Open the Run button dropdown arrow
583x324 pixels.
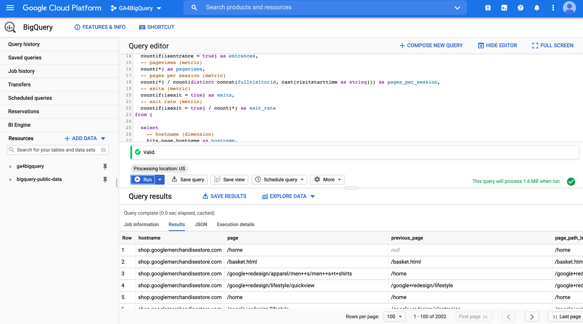click(160, 179)
